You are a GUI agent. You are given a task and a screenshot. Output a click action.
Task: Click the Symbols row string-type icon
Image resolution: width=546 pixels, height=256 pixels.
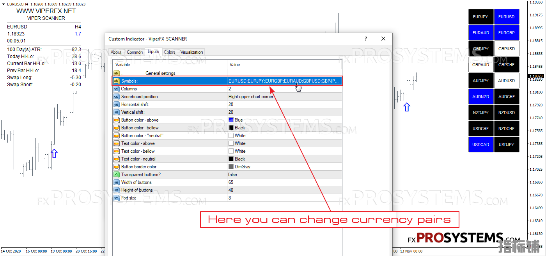tap(116, 81)
